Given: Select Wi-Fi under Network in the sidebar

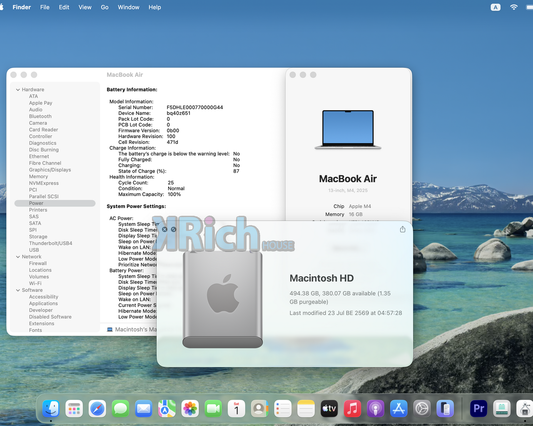Looking at the screenshot, I should pyautogui.click(x=35, y=283).
